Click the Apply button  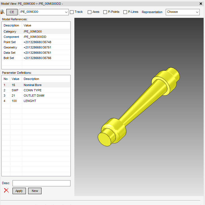click(x=19, y=191)
